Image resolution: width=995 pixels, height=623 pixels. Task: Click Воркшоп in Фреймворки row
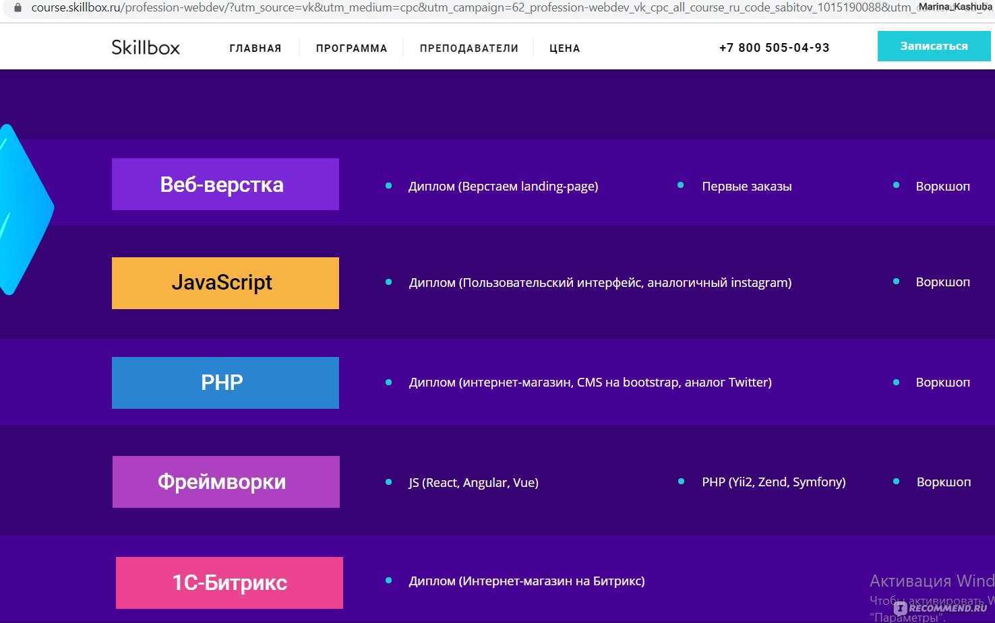coord(943,482)
